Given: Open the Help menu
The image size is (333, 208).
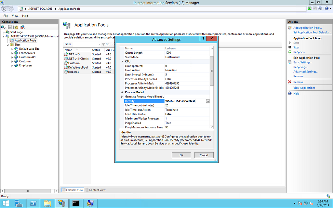Looking at the screenshot, I should click(x=25, y=16).
